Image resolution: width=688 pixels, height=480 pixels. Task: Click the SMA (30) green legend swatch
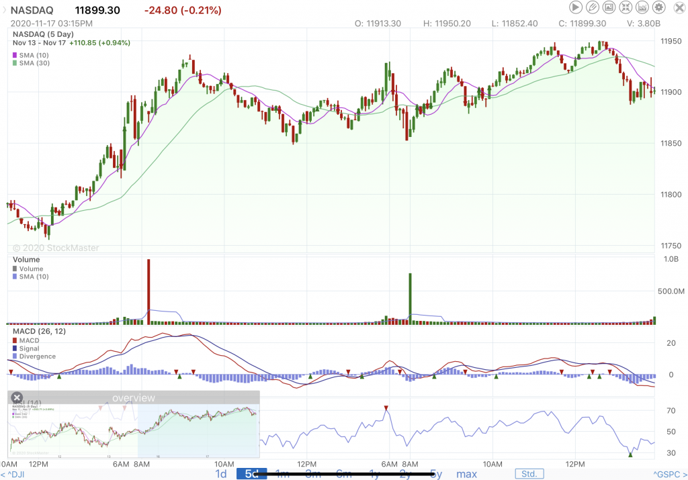point(15,63)
